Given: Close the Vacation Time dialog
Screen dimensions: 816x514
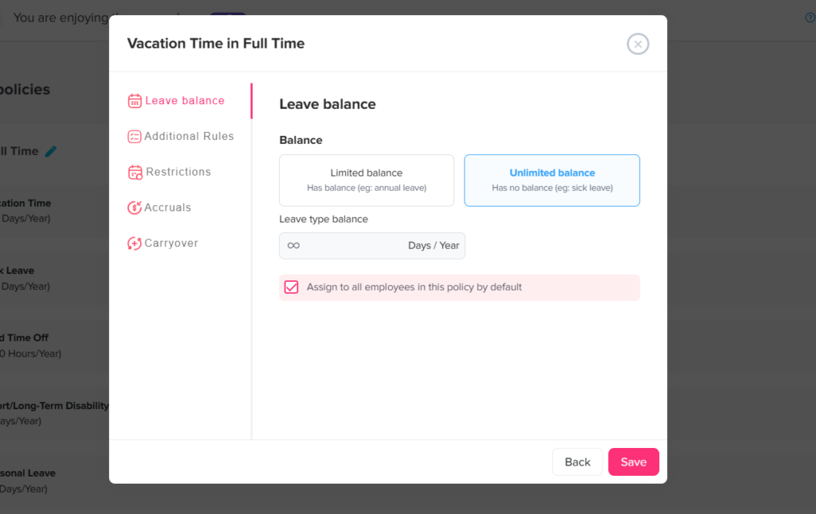Looking at the screenshot, I should [x=637, y=44].
